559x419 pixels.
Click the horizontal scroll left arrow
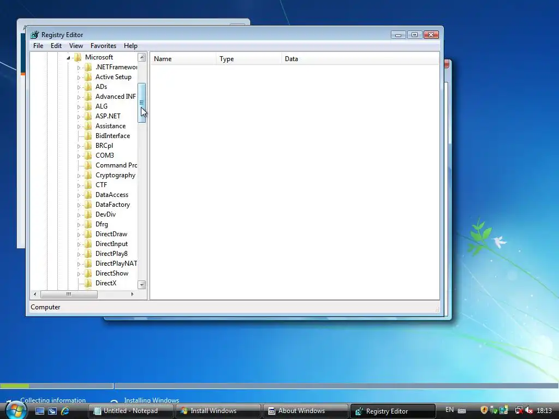click(x=35, y=294)
